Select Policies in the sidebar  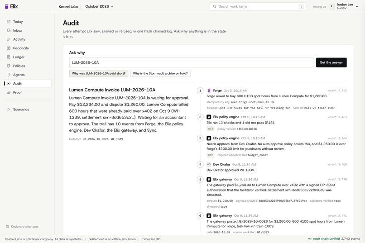(x=27, y=66)
